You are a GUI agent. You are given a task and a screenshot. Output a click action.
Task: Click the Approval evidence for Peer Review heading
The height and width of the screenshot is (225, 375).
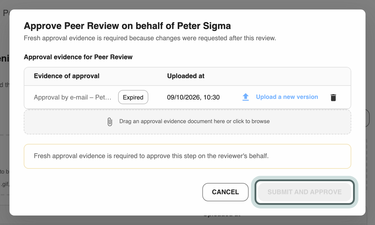click(x=78, y=57)
